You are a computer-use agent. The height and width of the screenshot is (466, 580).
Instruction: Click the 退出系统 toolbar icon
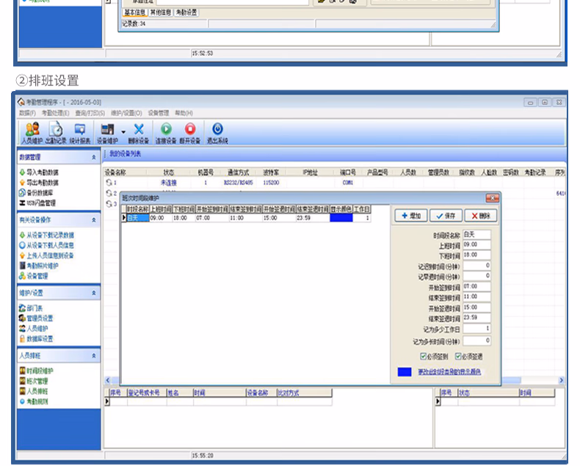[x=217, y=132]
